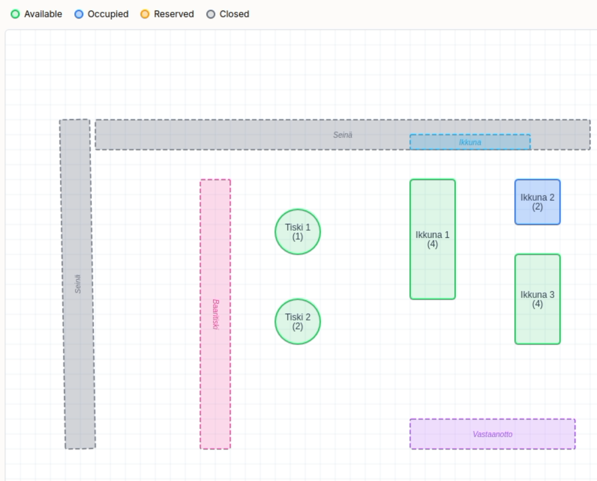Click the Vastaanotto text label
The image size is (597, 481).
pyautogui.click(x=492, y=434)
